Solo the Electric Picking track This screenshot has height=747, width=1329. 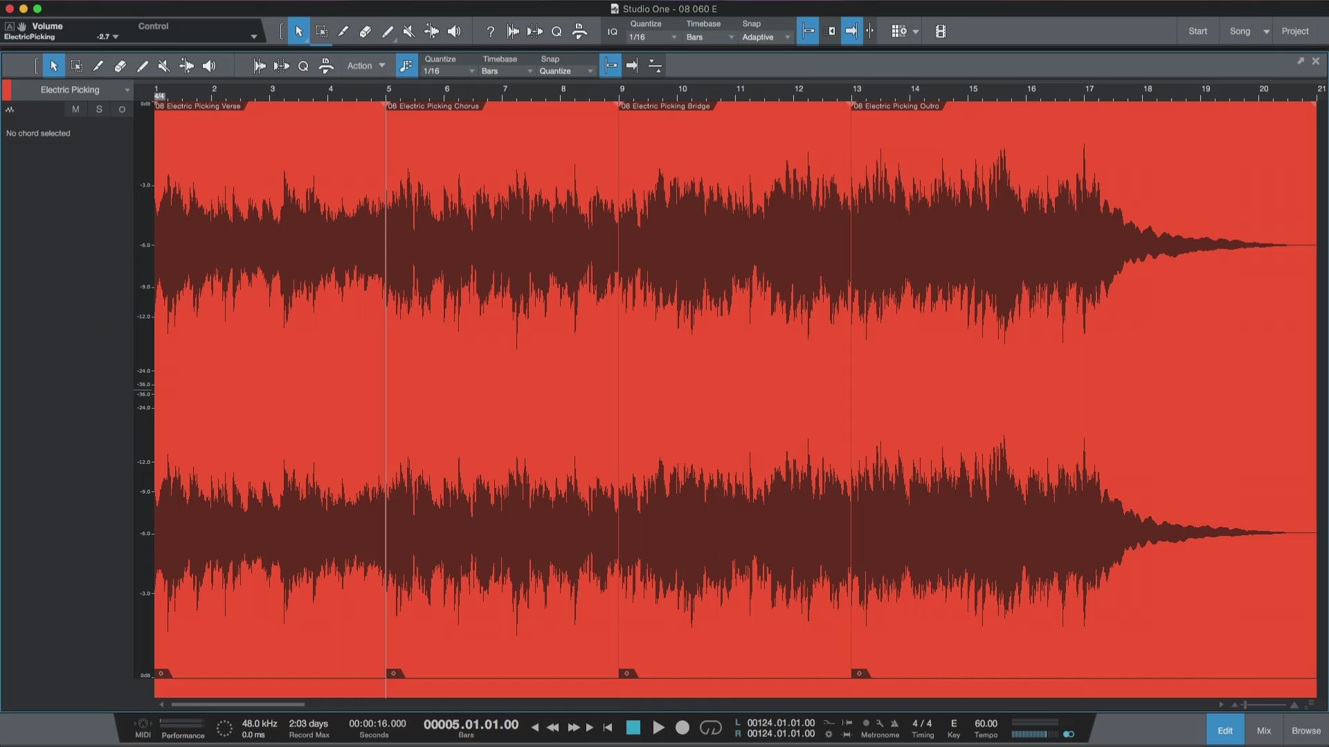[x=99, y=109]
